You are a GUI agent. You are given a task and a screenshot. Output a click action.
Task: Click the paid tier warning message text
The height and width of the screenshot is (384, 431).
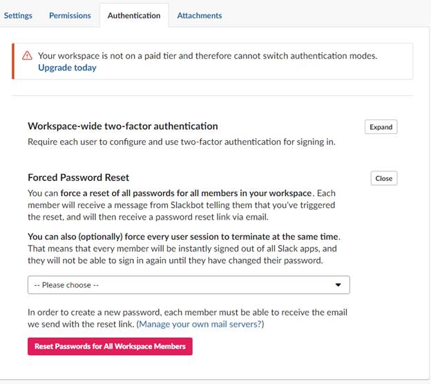tap(207, 56)
